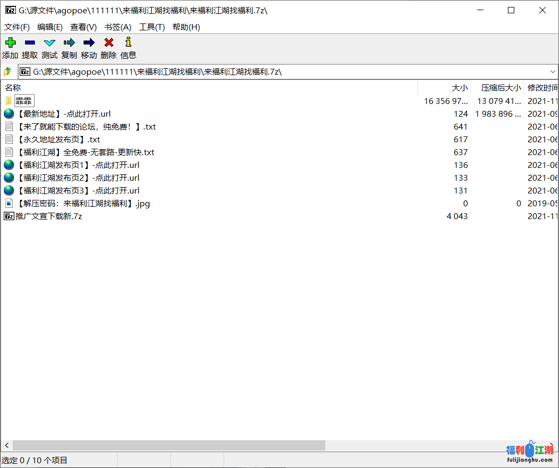
Task: Expand the address bar path dropdown
Action: point(553,71)
